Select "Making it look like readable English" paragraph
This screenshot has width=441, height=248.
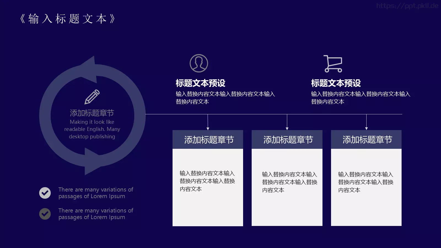tap(92, 129)
